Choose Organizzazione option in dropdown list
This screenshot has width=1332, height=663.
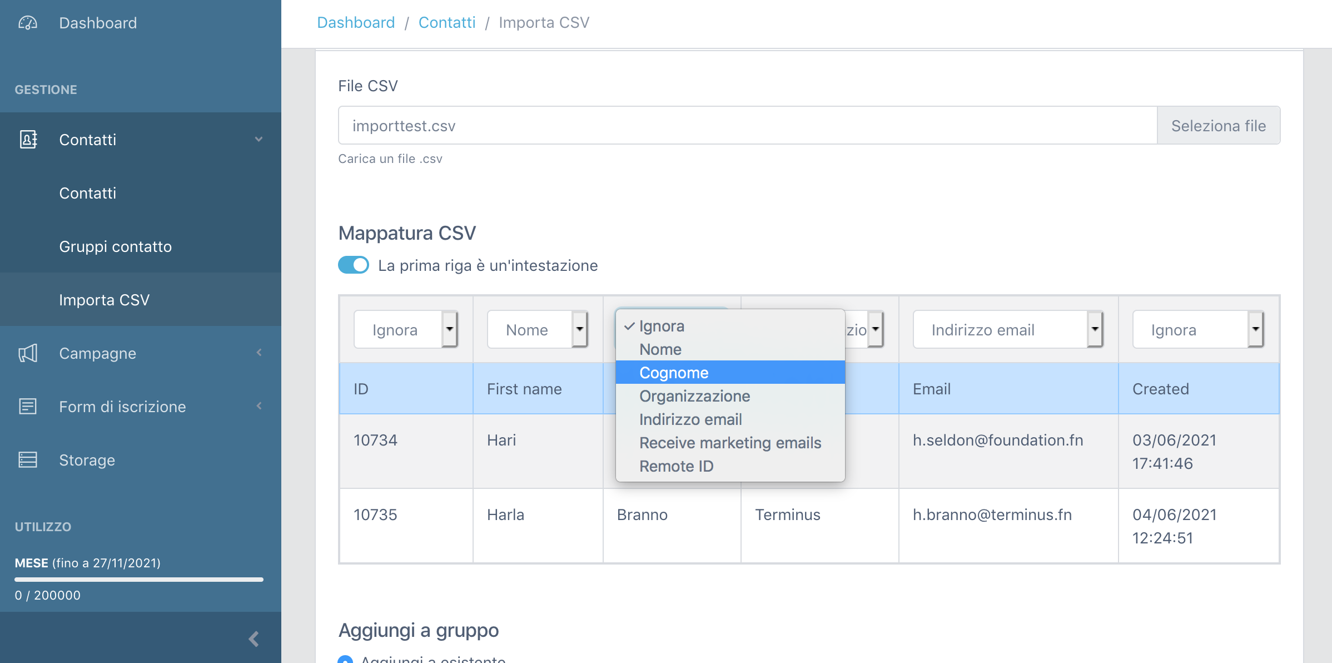tap(694, 396)
